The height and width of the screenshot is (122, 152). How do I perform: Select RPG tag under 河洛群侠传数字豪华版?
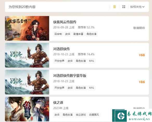pos(91,88)
